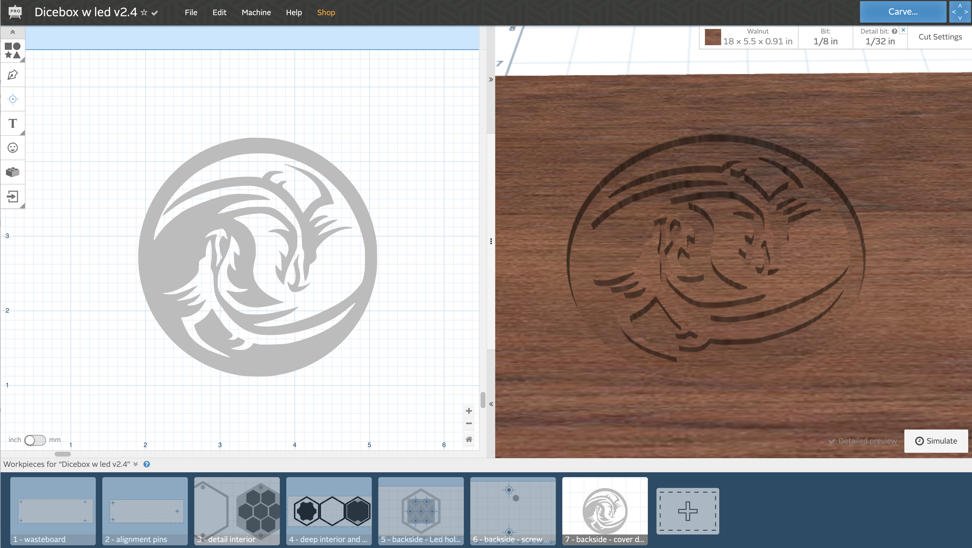Open the Icons library smiley
This screenshot has width=972, height=548.
[x=12, y=147]
